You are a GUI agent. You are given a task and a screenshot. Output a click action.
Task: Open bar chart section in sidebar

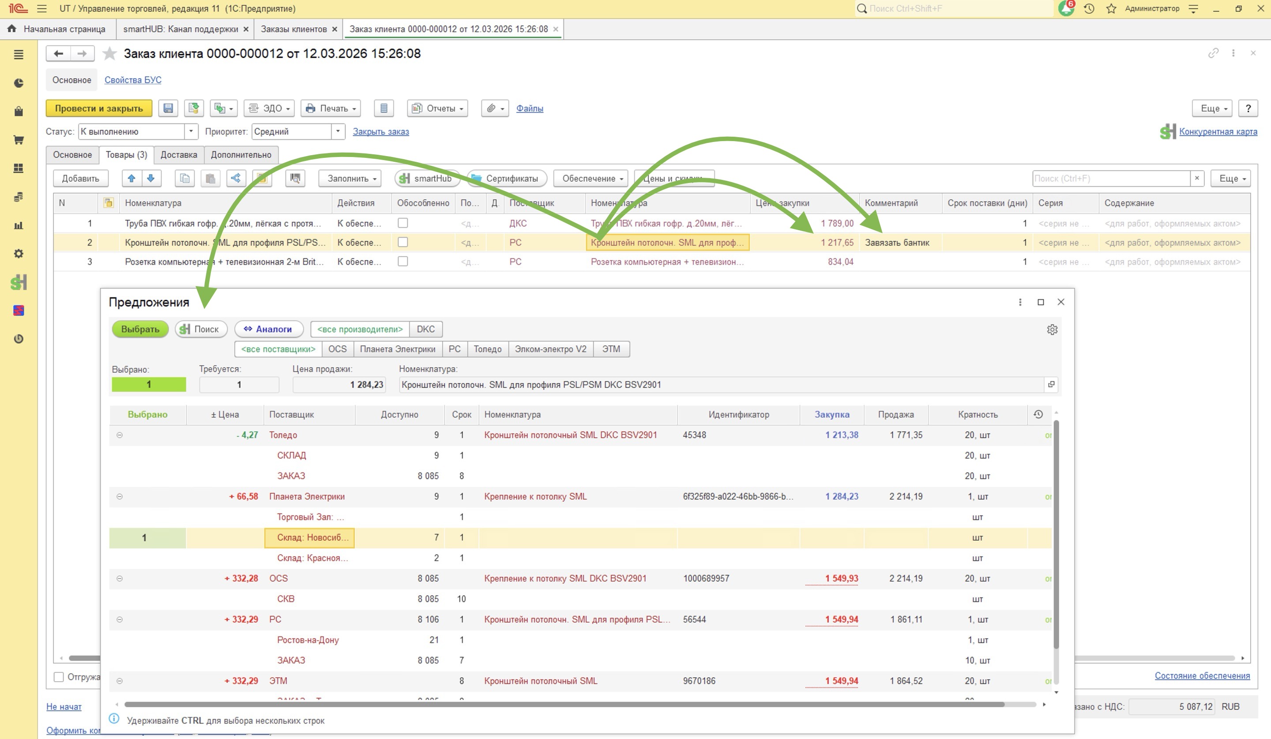click(19, 225)
